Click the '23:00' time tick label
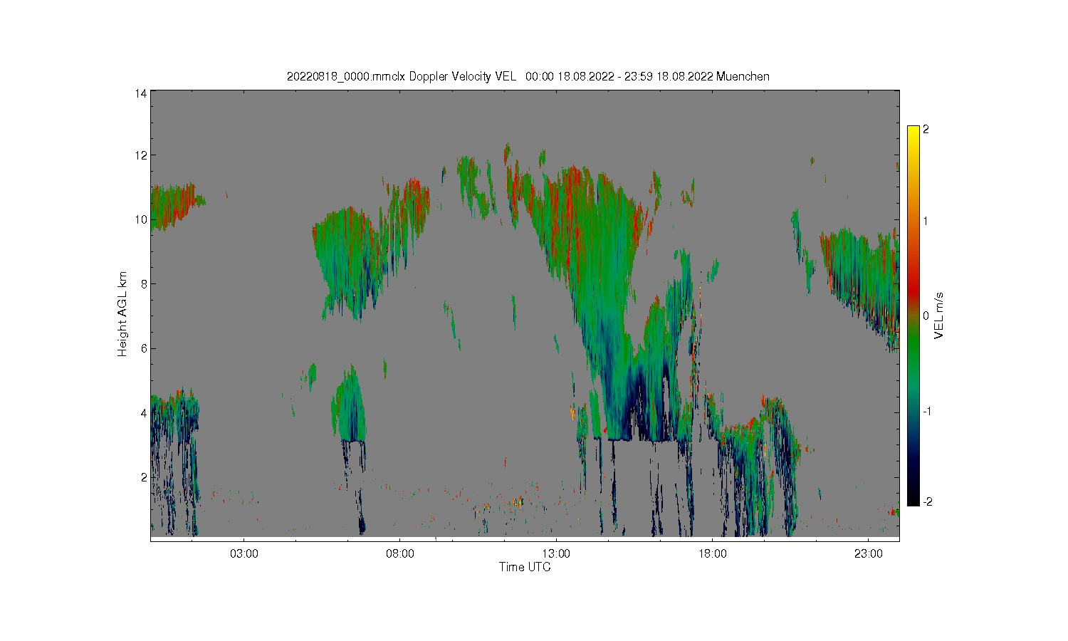The width and height of the screenshot is (1068, 641). pyautogui.click(x=868, y=553)
